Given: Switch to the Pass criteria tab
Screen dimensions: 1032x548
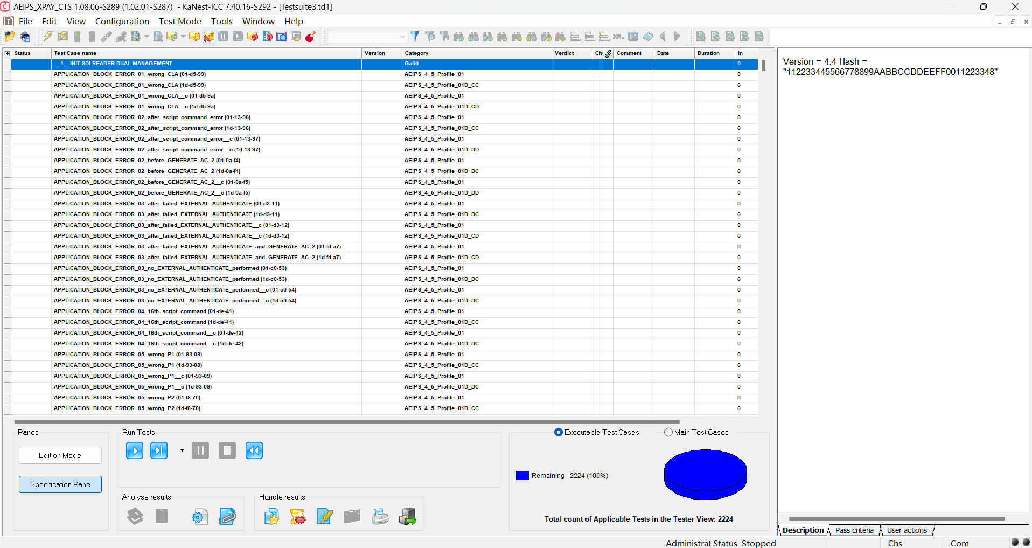Looking at the screenshot, I should click(x=854, y=530).
